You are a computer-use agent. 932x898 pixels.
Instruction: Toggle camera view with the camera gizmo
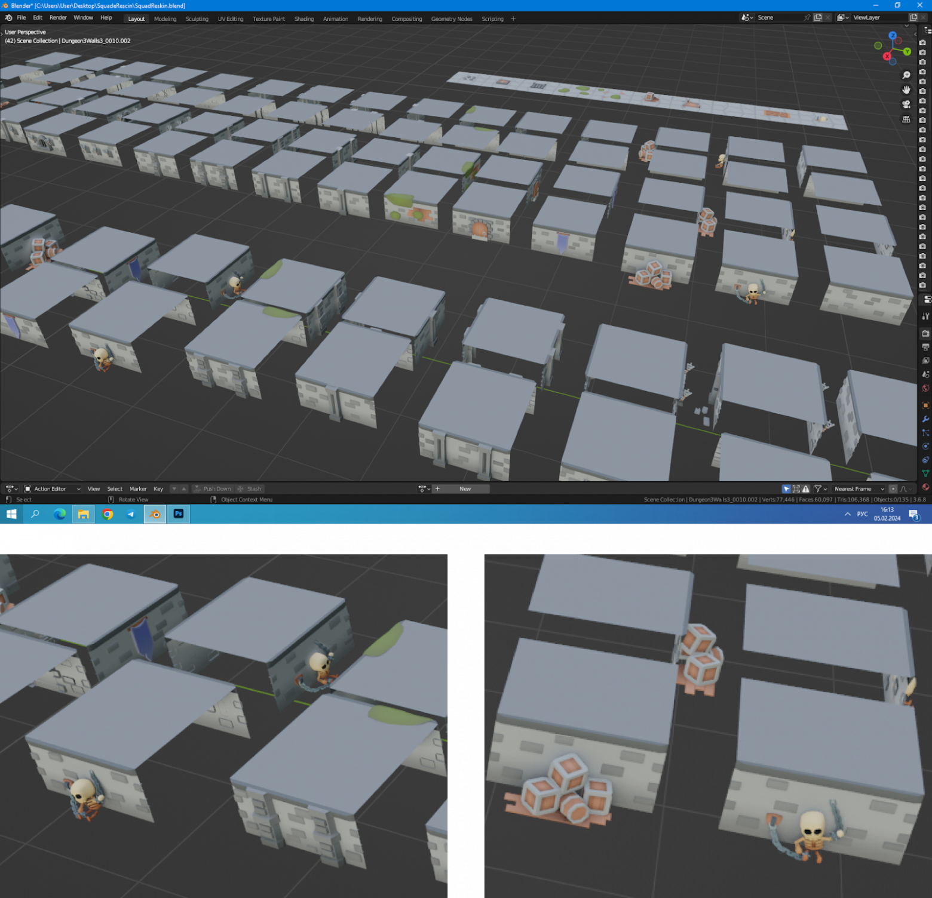pos(906,104)
